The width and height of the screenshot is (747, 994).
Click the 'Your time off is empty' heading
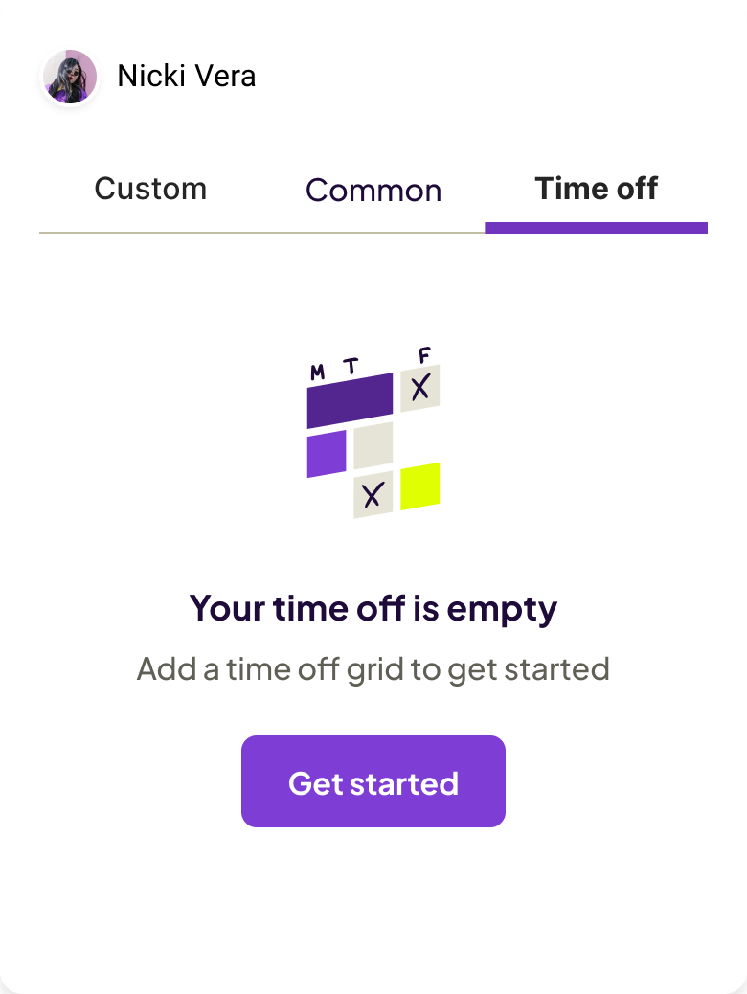click(373, 608)
